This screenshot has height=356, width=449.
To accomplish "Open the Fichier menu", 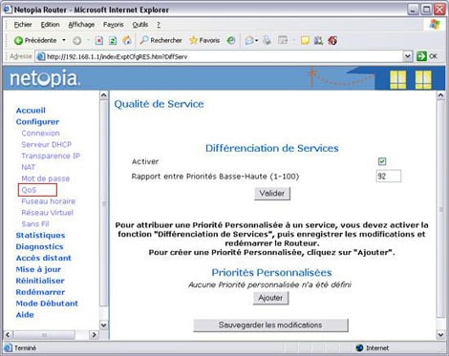I will click(23, 25).
